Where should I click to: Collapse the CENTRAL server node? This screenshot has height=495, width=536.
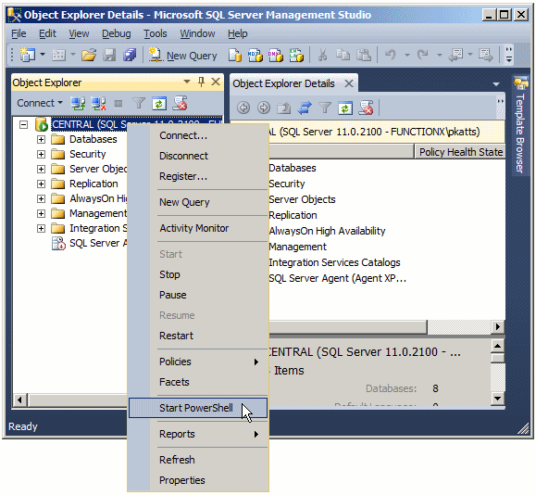click(x=23, y=124)
